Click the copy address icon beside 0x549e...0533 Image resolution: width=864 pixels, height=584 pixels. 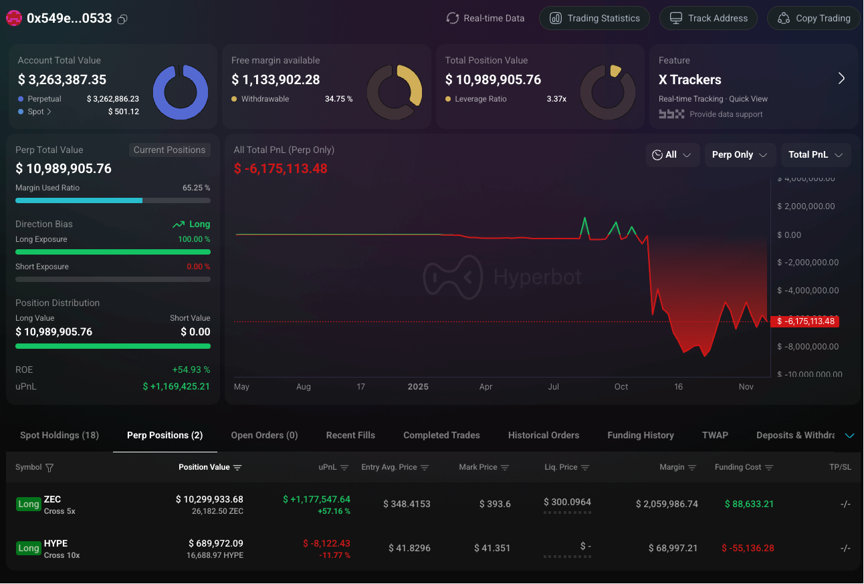coord(122,19)
